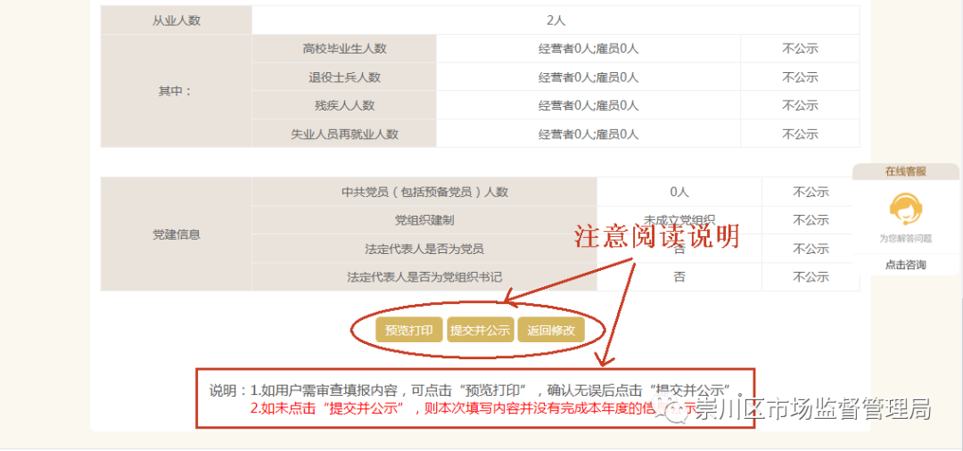Select 不公示 in the 法定代表人是否为党组织书记 row
This screenshot has width=963, height=451.
[x=811, y=277]
